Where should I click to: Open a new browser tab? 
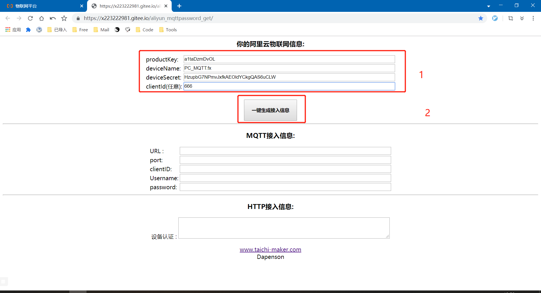point(179,6)
